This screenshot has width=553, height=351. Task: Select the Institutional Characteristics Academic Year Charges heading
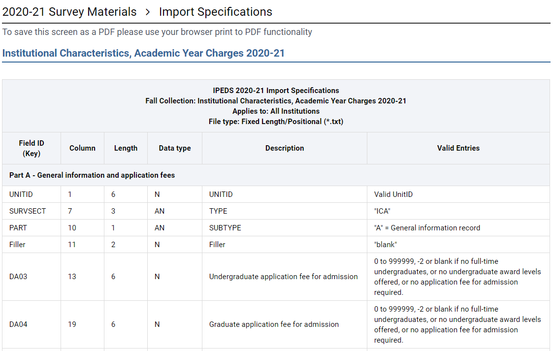click(143, 53)
